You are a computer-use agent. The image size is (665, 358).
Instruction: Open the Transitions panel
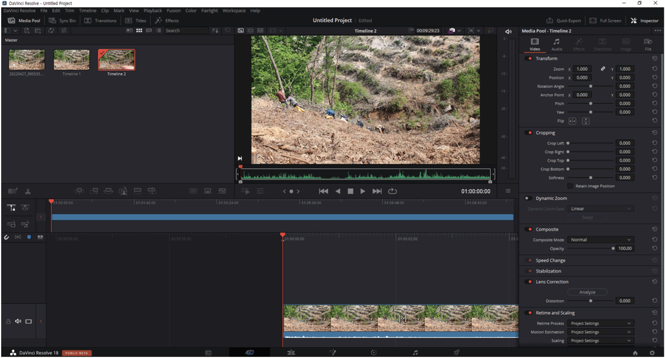100,21
